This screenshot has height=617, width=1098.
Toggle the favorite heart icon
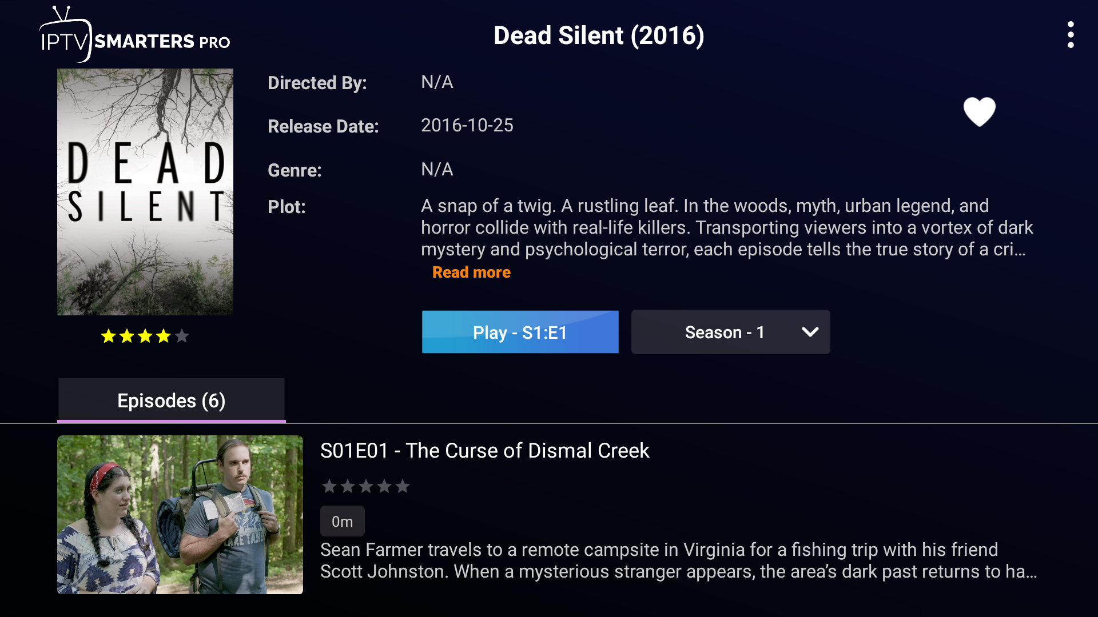[x=979, y=111]
